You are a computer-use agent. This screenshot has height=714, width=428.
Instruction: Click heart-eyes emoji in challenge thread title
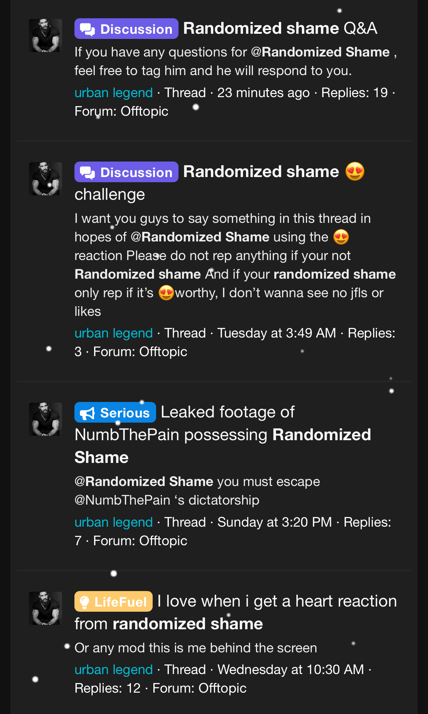[x=355, y=172]
